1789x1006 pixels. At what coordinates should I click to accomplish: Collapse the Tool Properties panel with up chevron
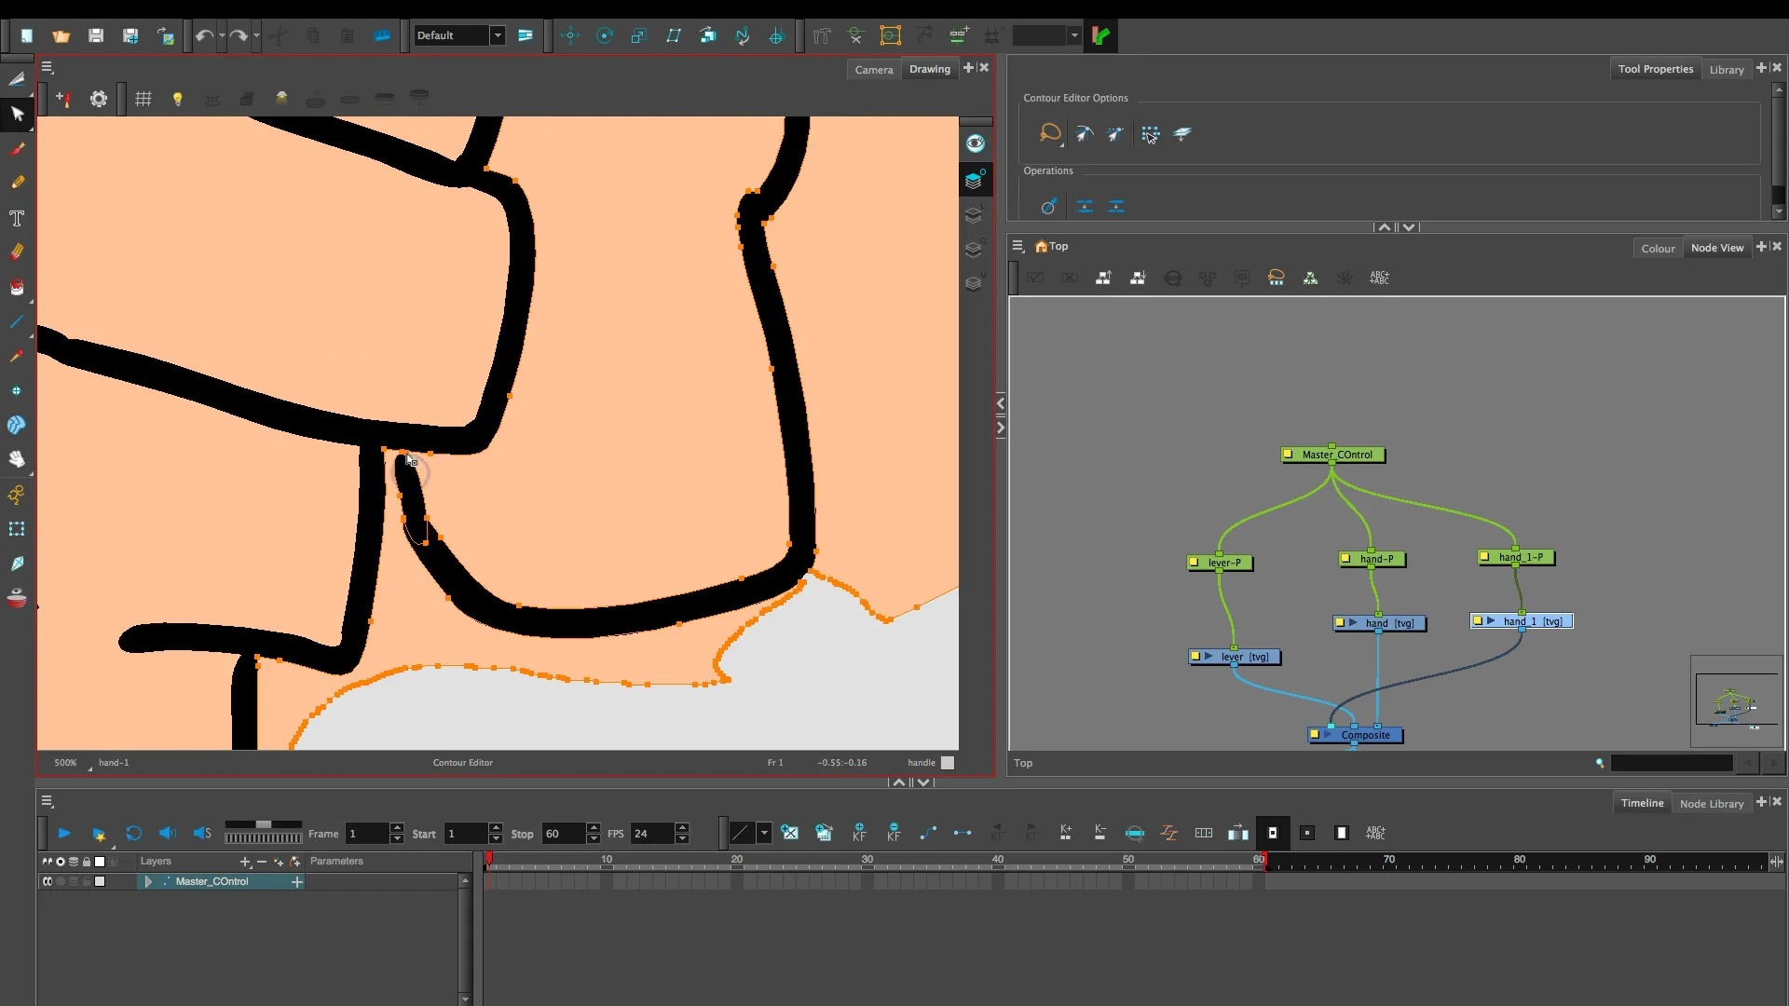tap(1385, 227)
